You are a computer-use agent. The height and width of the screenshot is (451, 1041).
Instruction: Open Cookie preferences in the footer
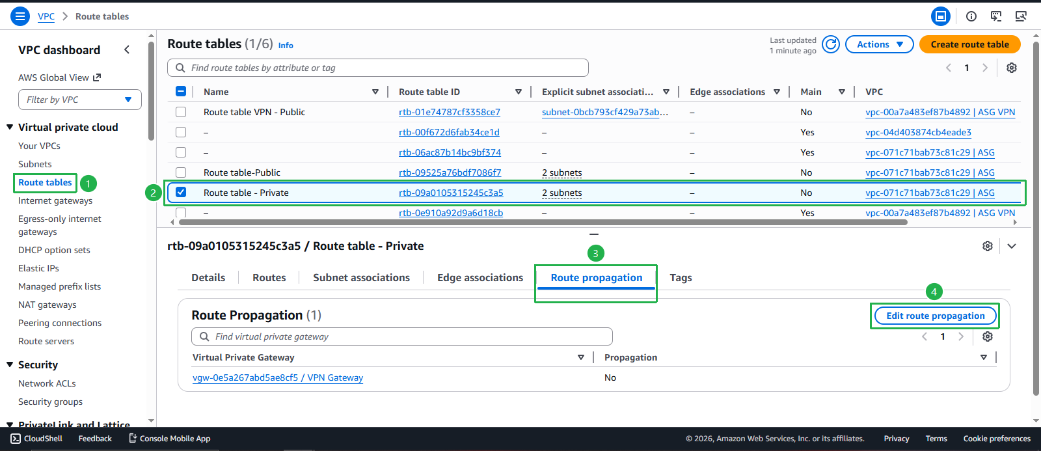point(997,439)
